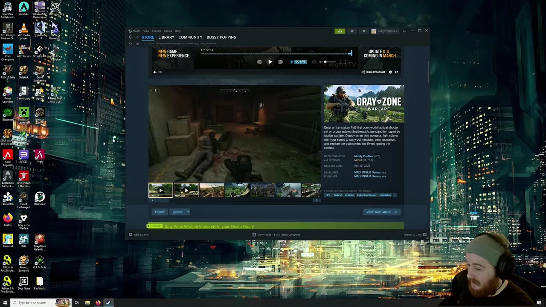This screenshot has width=546, height=307.
Task: Select the ACCOLADES video thumbnail
Action: 186,190
